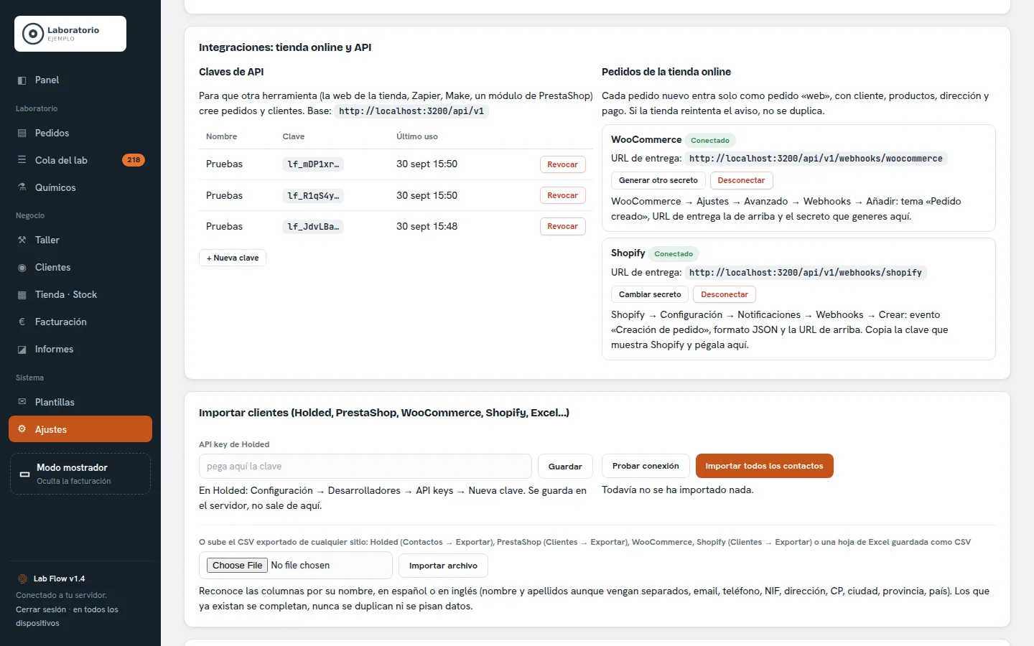Open the Clientes menu item
Screen dimensions: 1034x646
pos(80,268)
